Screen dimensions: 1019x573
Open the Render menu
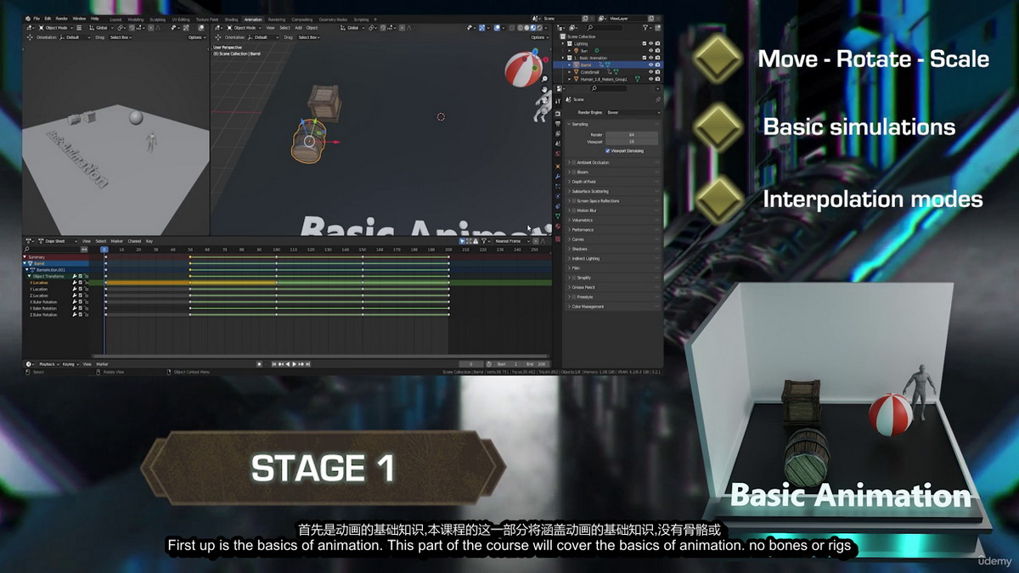[61, 18]
